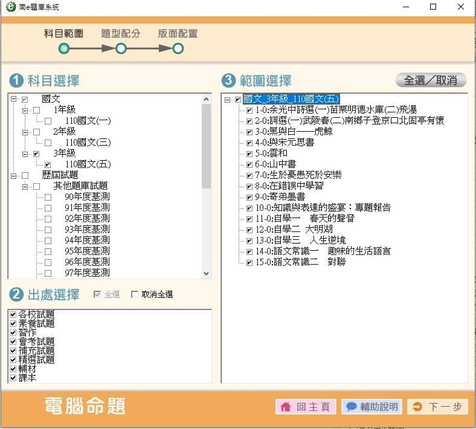Click the application logo icon in title bar

[x=11, y=7]
